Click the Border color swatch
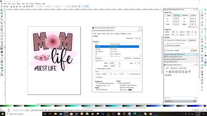The height and width of the screenshot is (116, 207). coord(130,90)
